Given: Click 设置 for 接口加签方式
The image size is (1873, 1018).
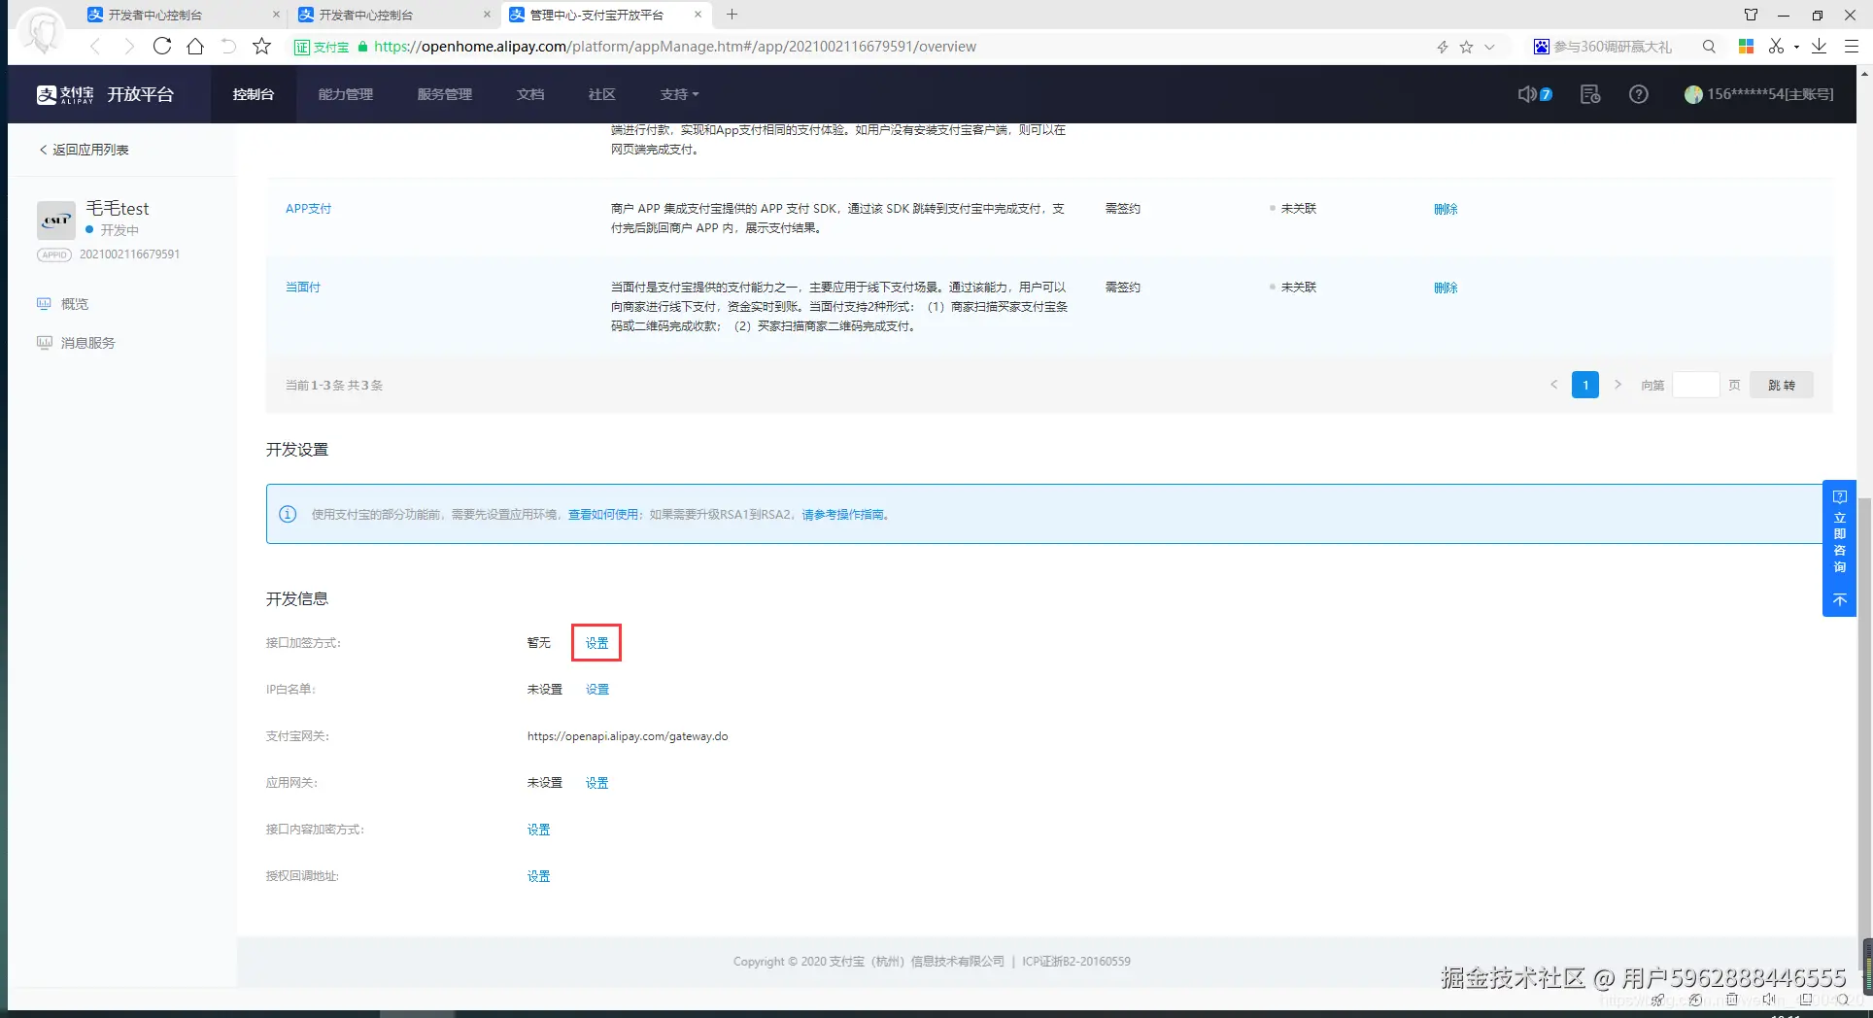Looking at the screenshot, I should pos(596,643).
